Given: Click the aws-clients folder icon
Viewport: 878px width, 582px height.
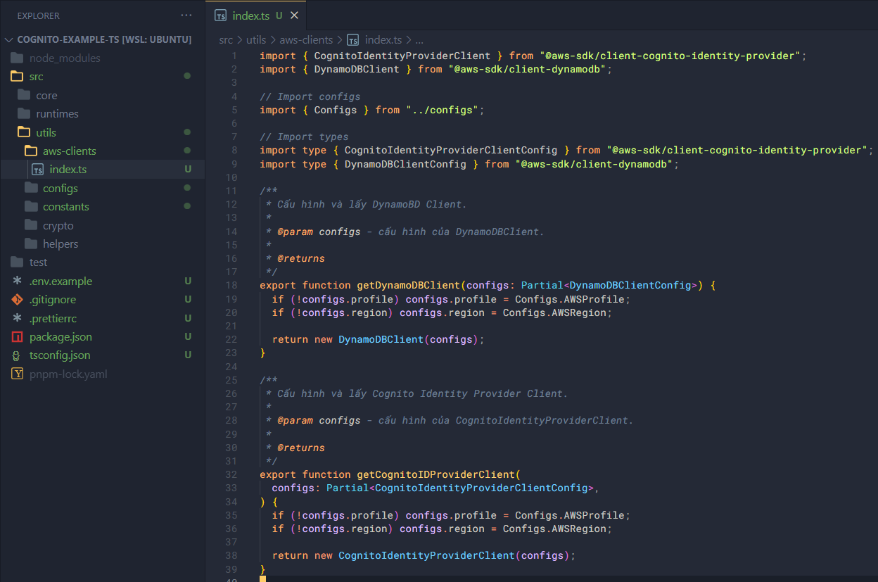Looking at the screenshot, I should point(30,151).
